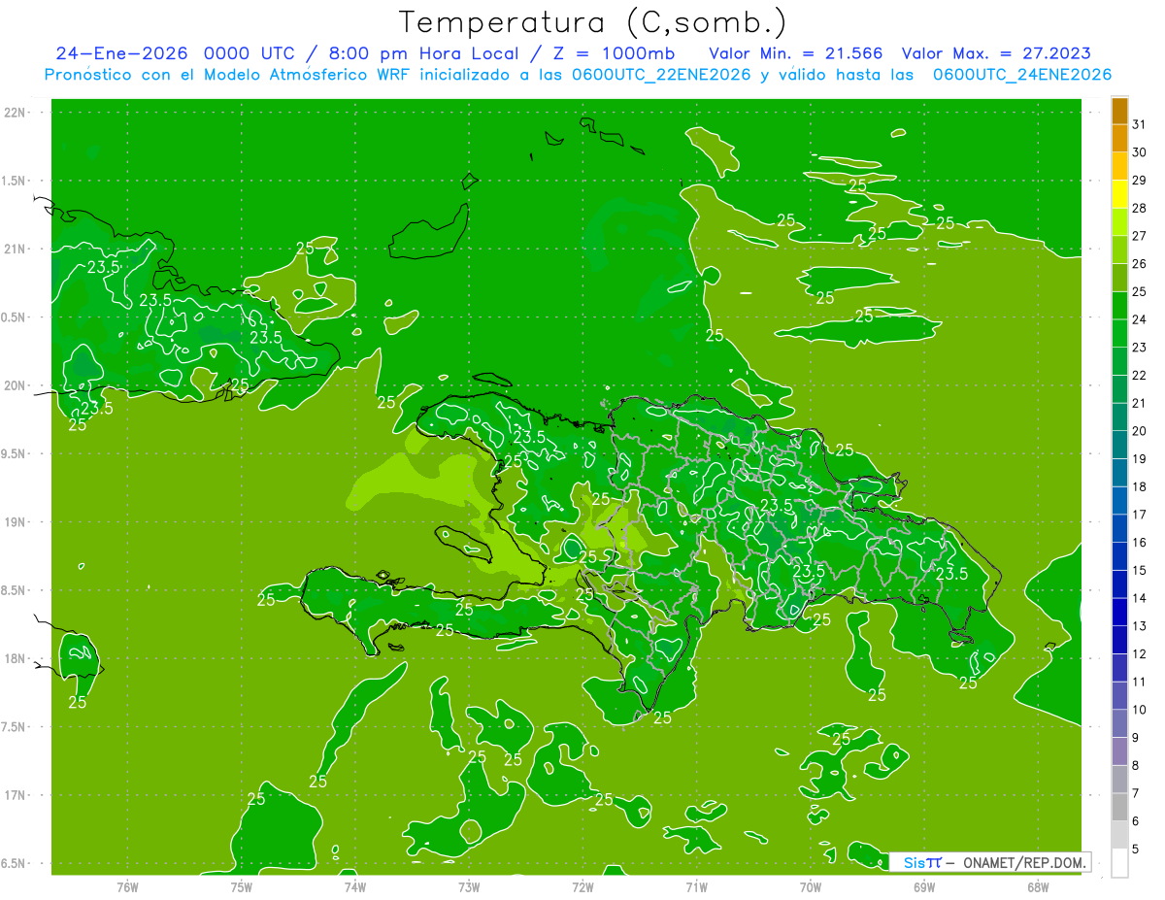1165x900 pixels.
Task: Click the legend value "5"
Action: point(1136,850)
